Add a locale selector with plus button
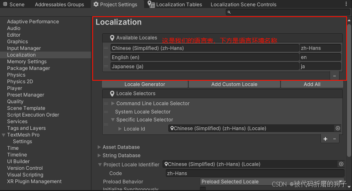The width and height of the screenshot is (352, 191). (325, 139)
